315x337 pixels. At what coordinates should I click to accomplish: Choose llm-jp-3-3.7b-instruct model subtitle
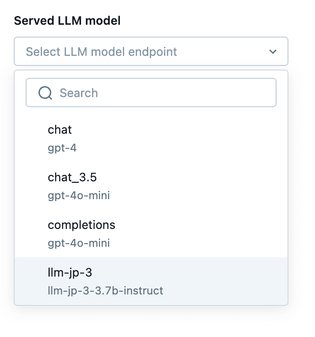[x=105, y=291]
